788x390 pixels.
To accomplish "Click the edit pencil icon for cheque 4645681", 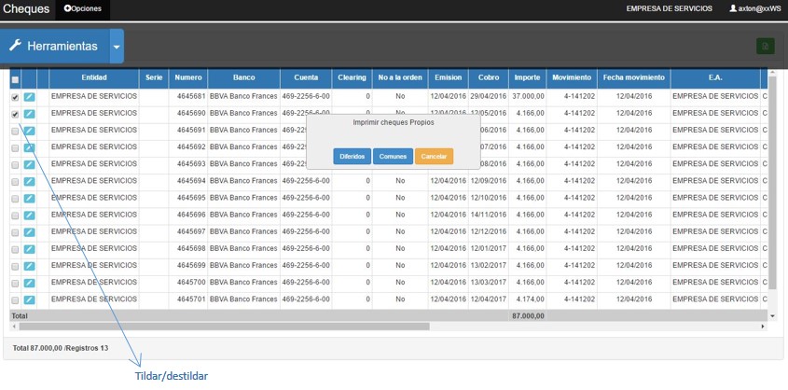I will click(29, 97).
